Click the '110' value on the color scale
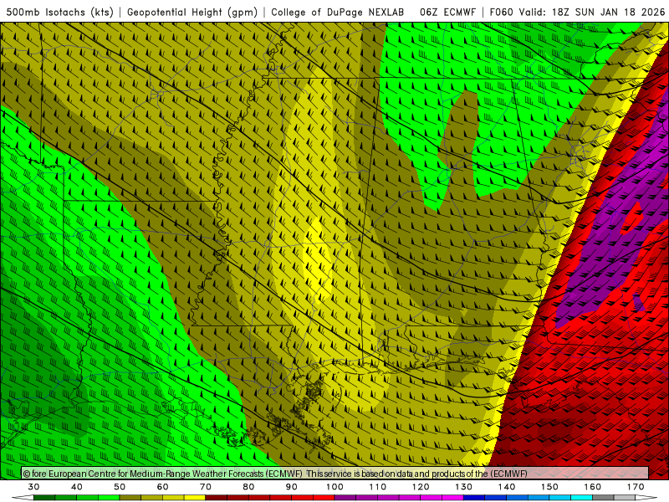Viewport: 669px width, 502px height. [378, 487]
